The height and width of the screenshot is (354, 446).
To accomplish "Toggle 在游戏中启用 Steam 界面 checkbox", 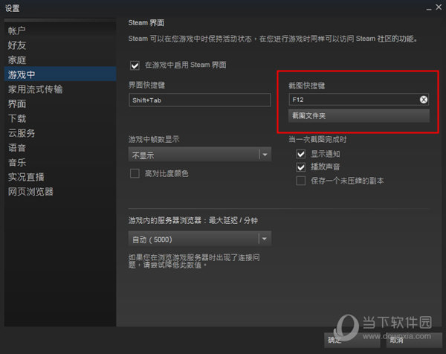I will click(x=135, y=65).
